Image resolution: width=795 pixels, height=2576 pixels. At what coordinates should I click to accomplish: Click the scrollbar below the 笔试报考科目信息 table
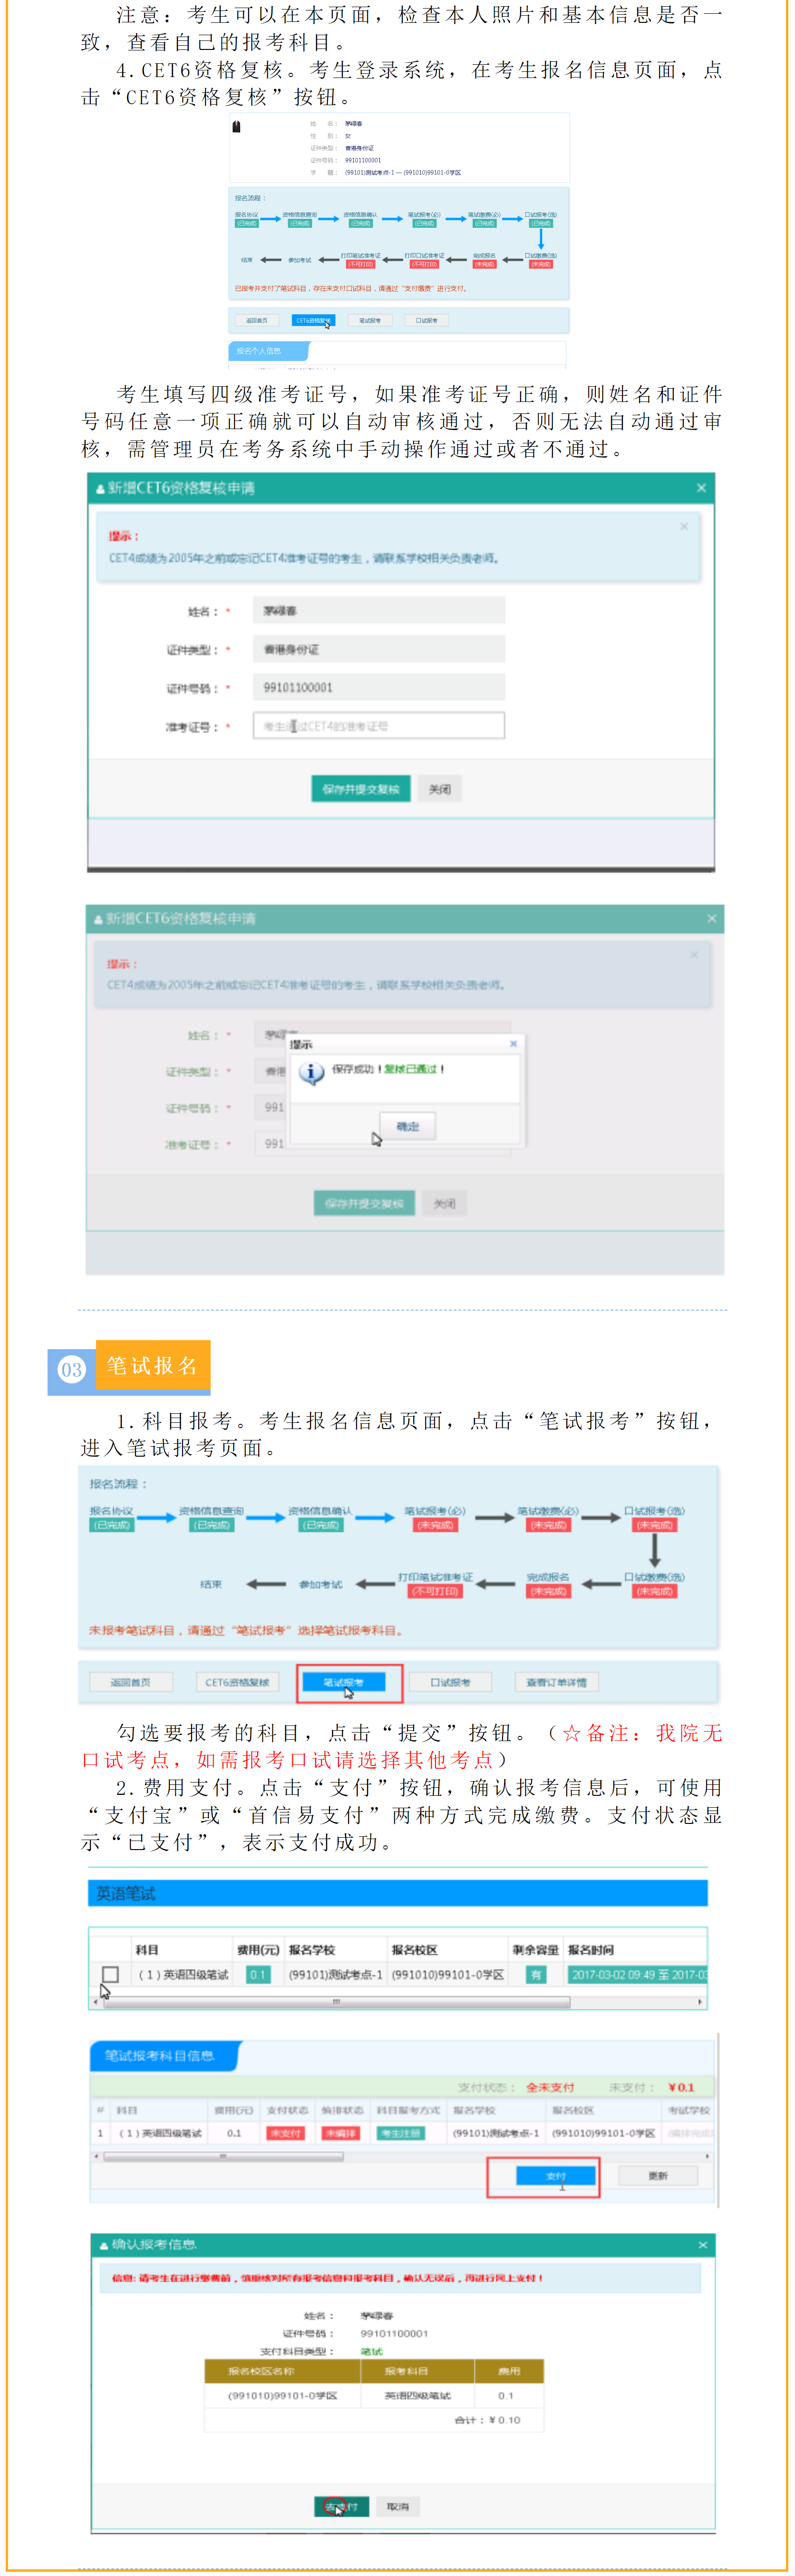click(x=223, y=2157)
